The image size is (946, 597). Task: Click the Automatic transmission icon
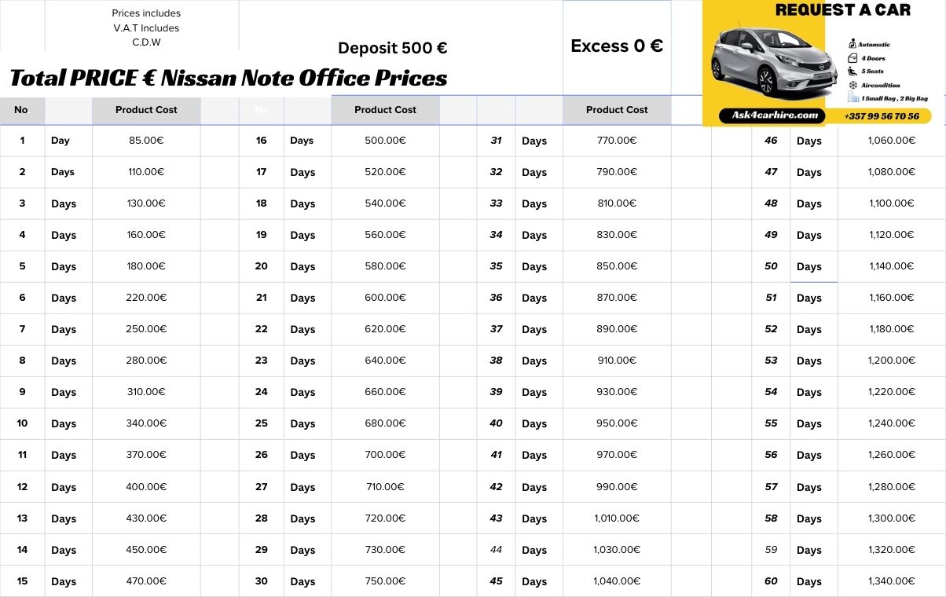point(852,45)
